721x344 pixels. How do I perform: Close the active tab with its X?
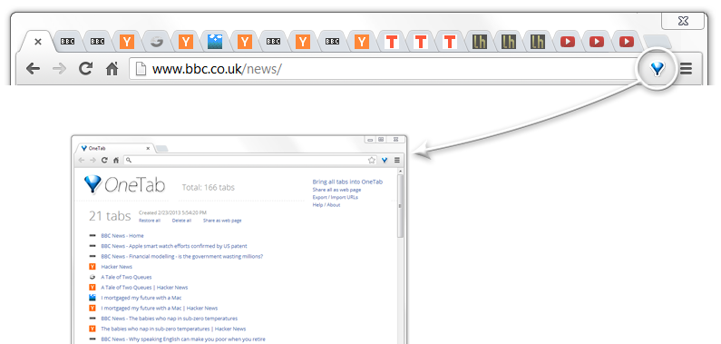point(38,42)
